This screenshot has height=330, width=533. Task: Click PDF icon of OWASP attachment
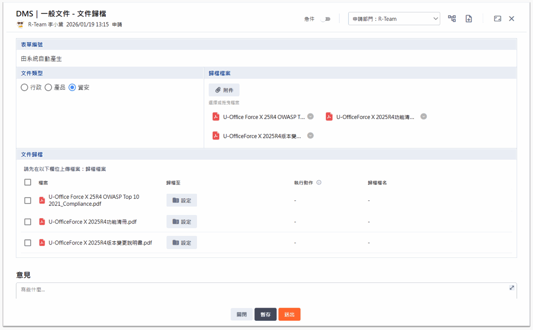(x=216, y=117)
